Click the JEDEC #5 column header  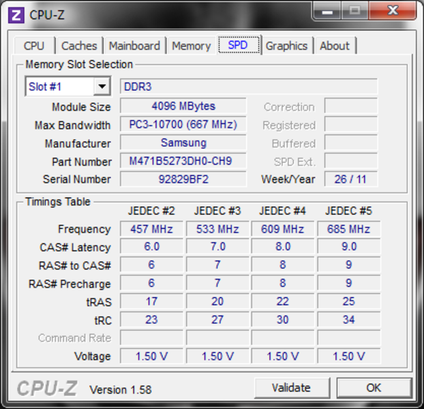(x=348, y=211)
